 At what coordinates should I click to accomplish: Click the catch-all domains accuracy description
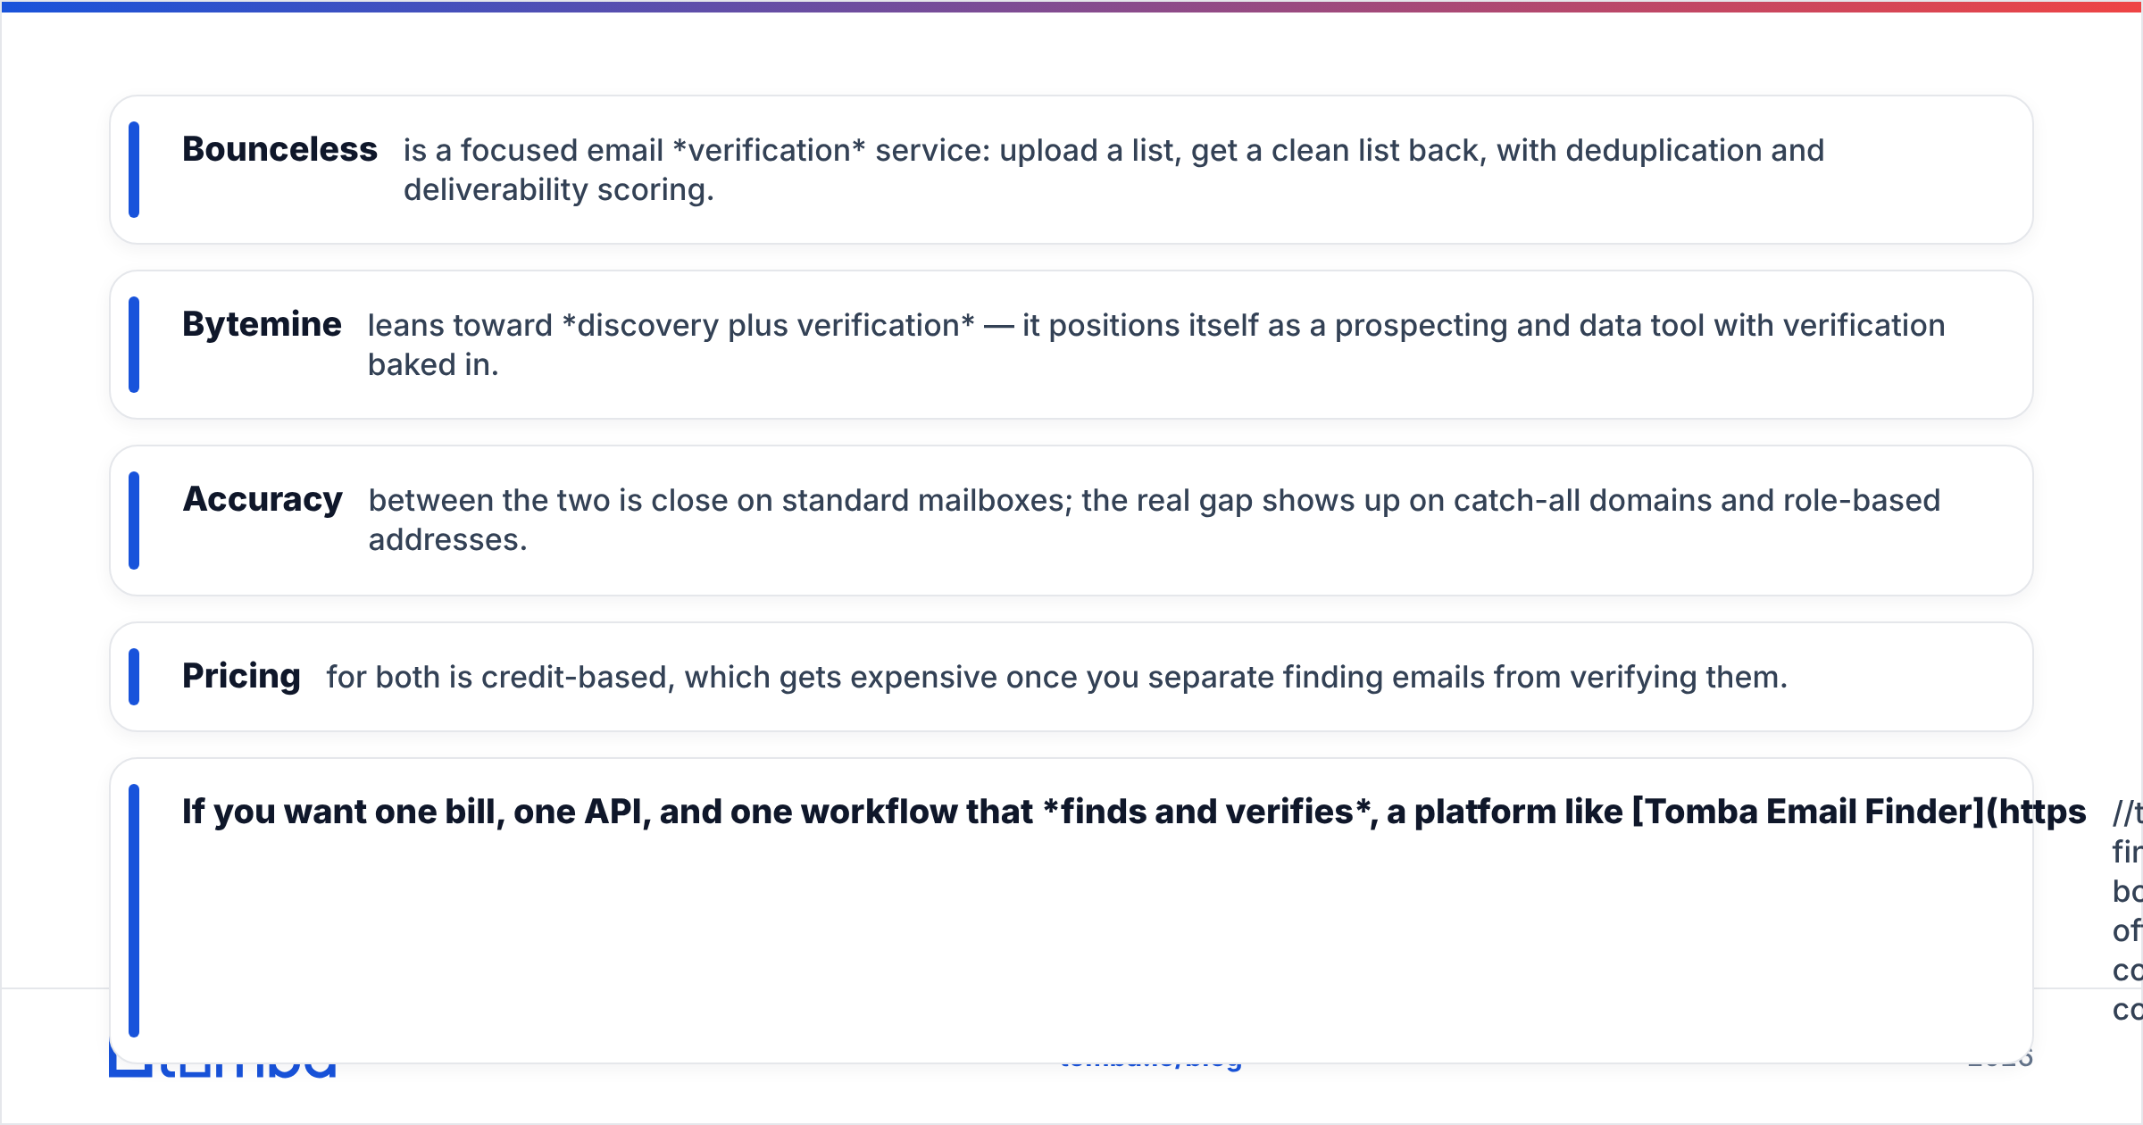click(x=1155, y=520)
